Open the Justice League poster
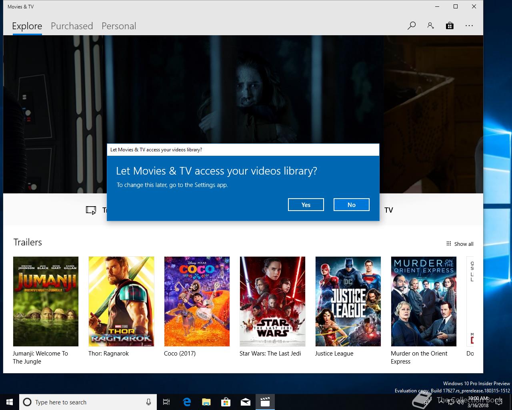 348,301
